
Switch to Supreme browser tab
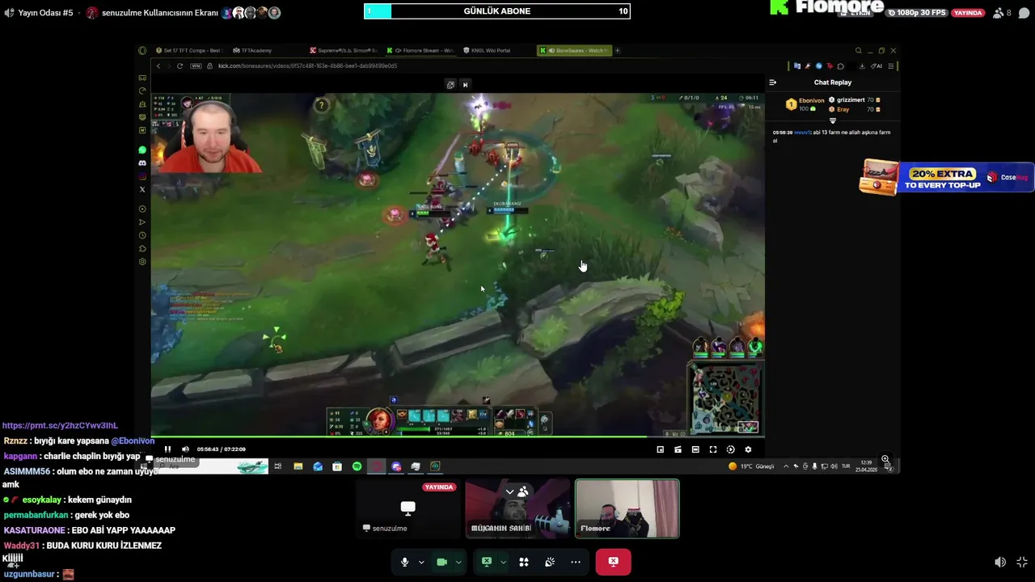tap(344, 50)
